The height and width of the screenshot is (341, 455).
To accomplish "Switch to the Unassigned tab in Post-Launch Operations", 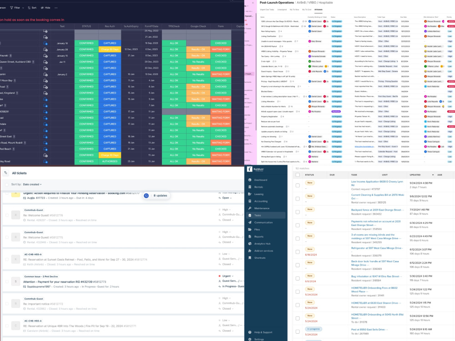I will coord(282,10).
